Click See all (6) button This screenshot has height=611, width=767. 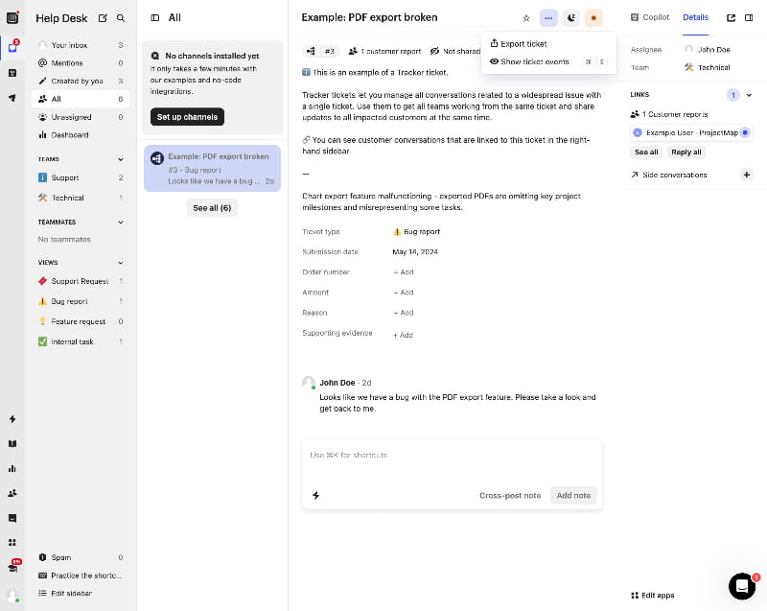[x=212, y=208]
